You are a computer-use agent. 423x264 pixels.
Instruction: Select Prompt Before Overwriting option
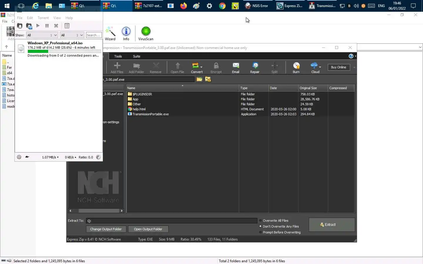point(280,232)
